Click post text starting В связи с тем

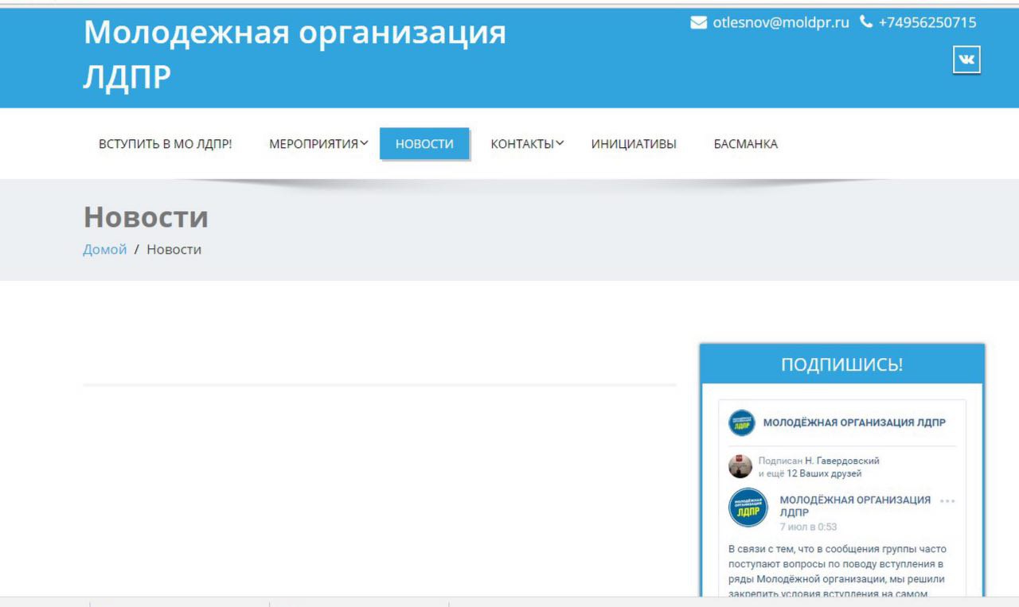point(837,571)
